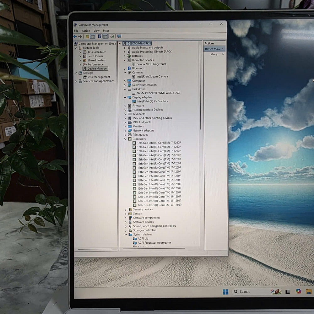The height and width of the screenshot is (314, 314).
Task: Select Device Manager in the left tree
Action: pos(97,68)
